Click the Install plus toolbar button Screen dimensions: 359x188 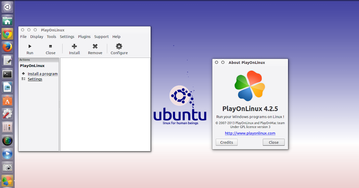pos(74,49)
